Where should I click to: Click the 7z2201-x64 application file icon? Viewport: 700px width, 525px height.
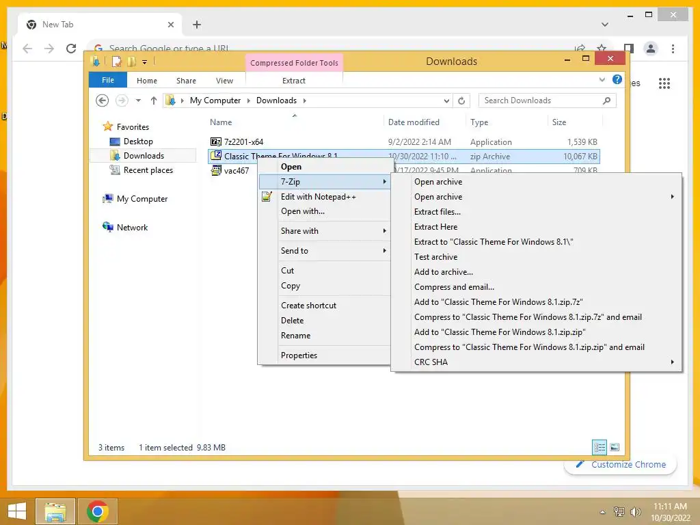pos(215,142)
